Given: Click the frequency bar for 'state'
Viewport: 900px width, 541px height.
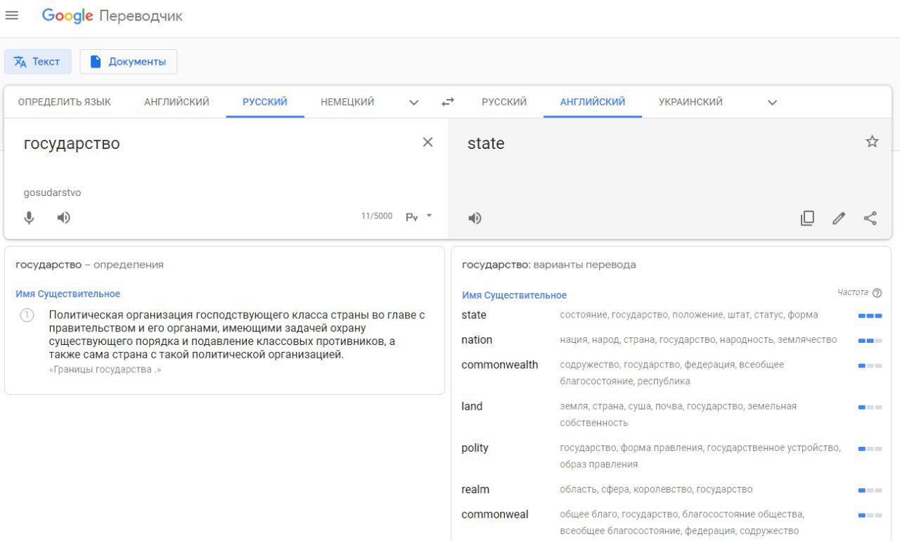Looking at the screenshot, I should pos(870,315).
